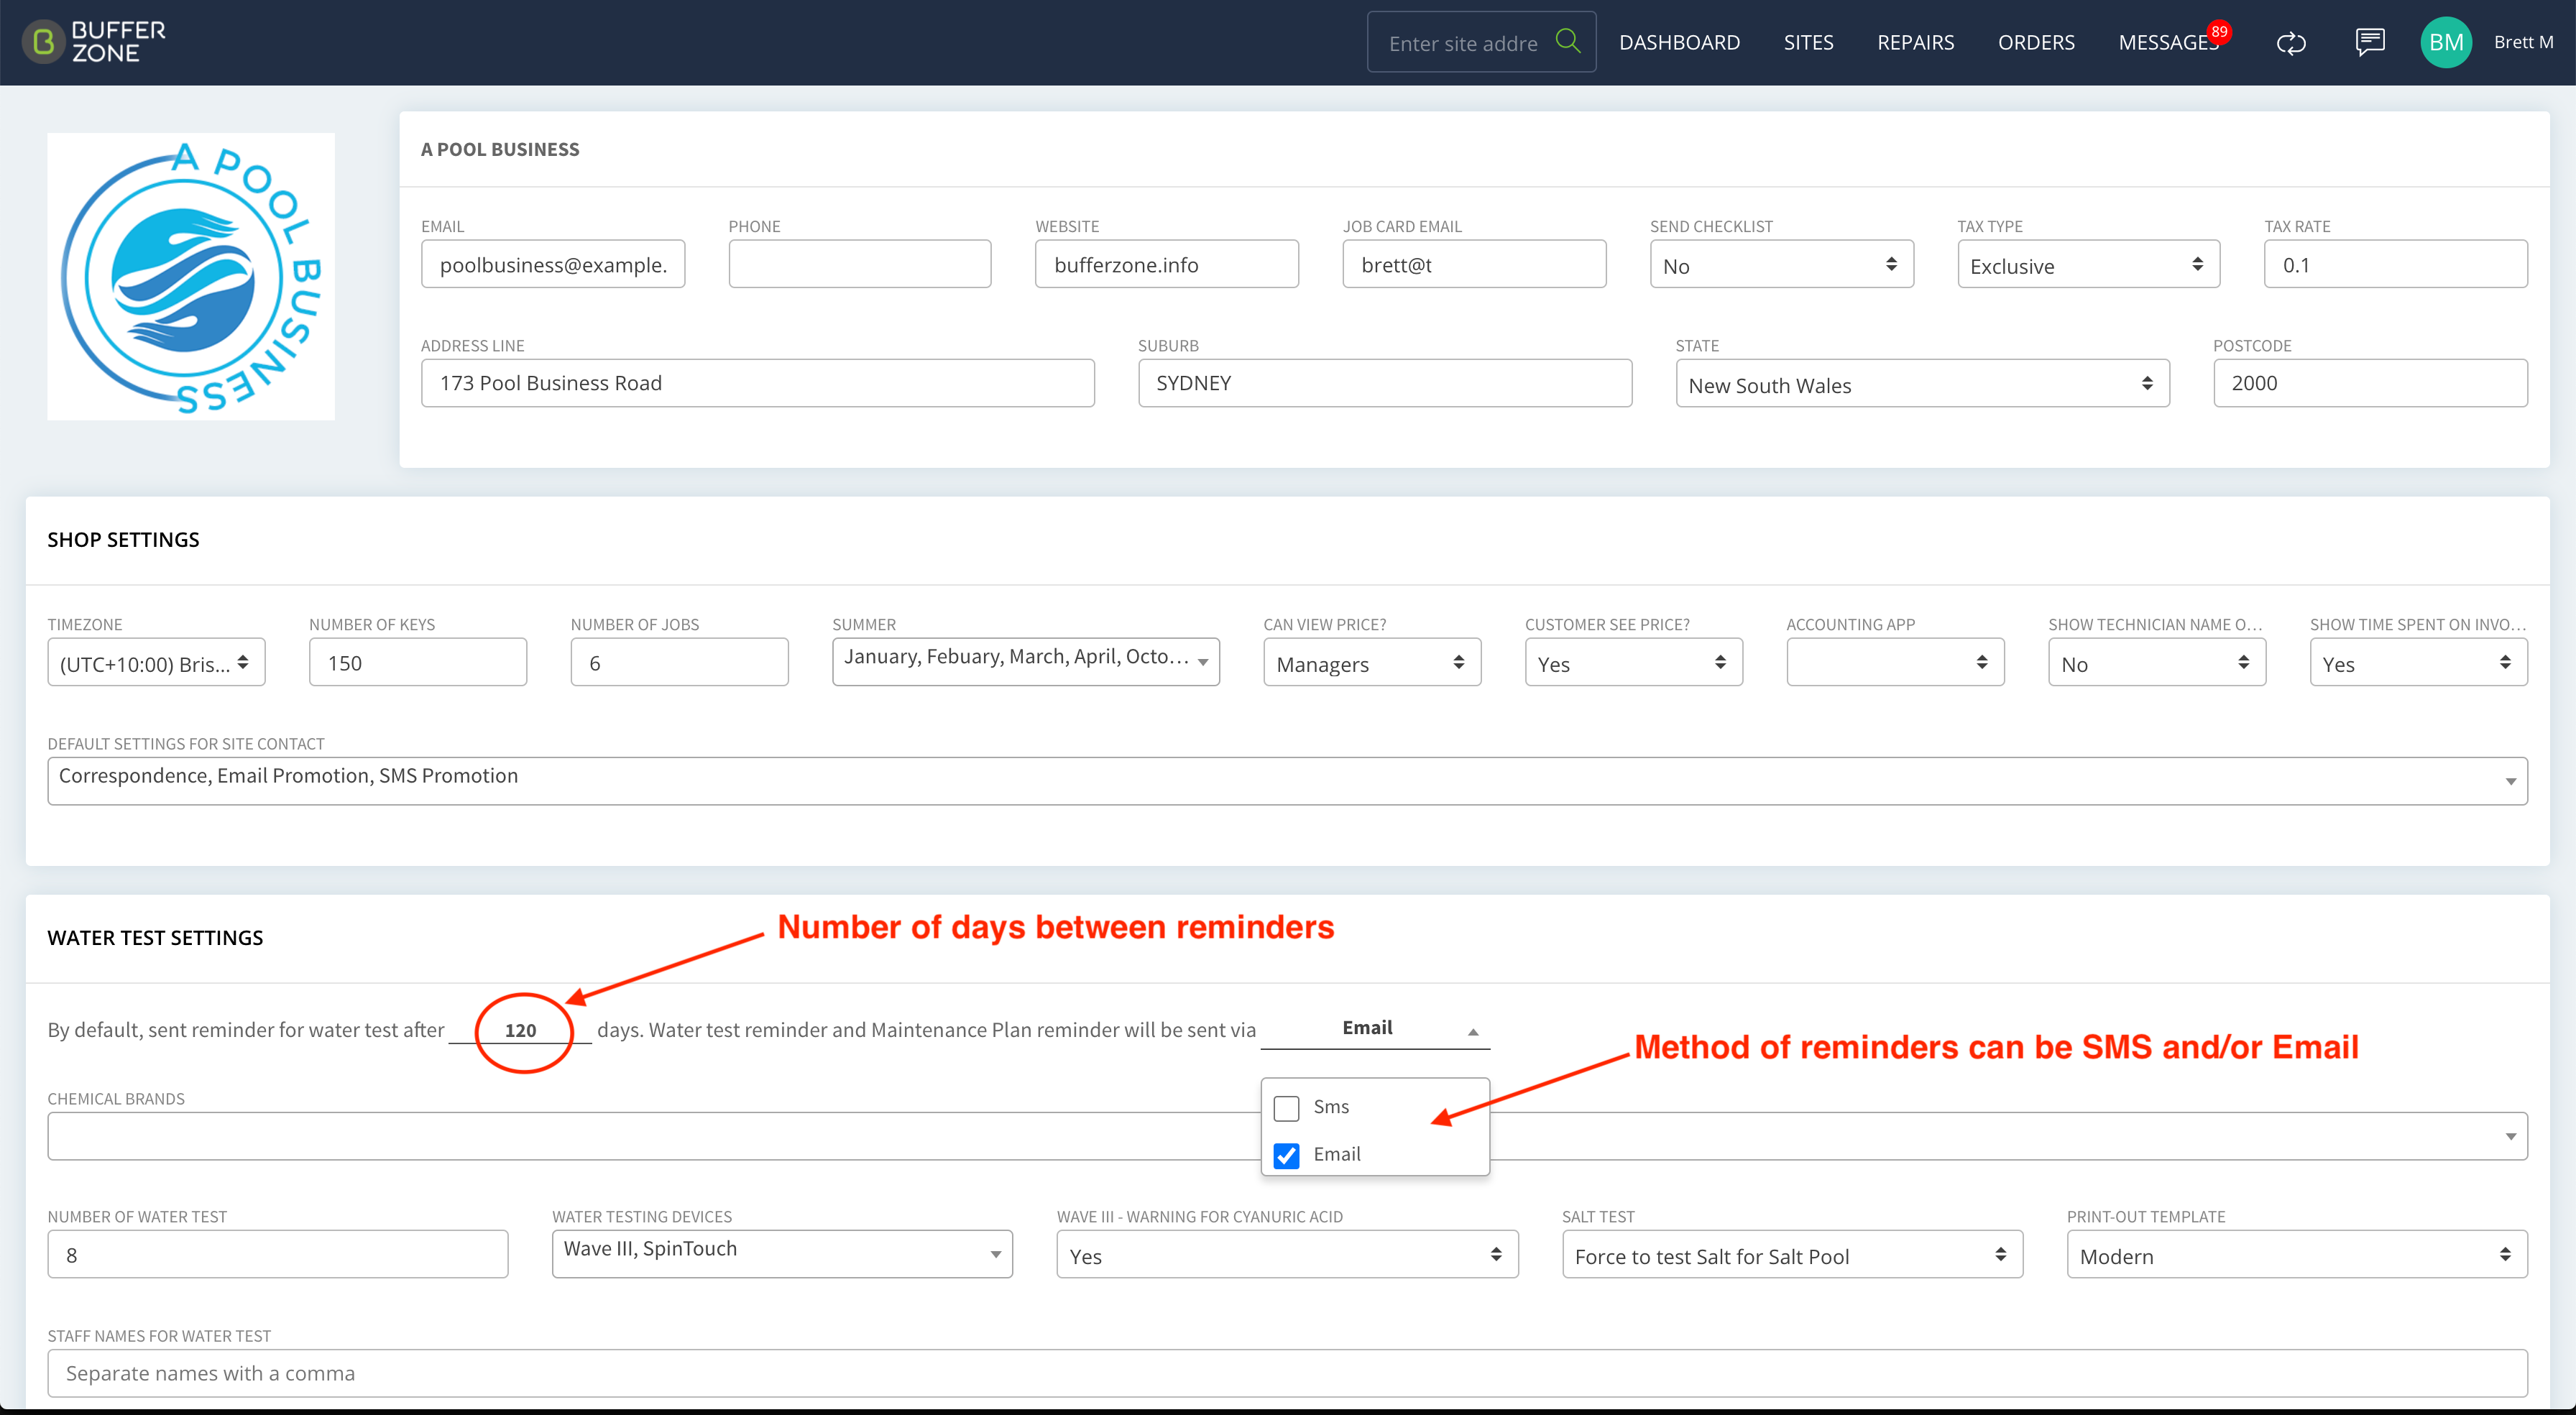This screenshot has height=1415, width=2576.
Task: Open the Customer See Price dropdown
Action: pyautogui.click(x=1633, y=663)
